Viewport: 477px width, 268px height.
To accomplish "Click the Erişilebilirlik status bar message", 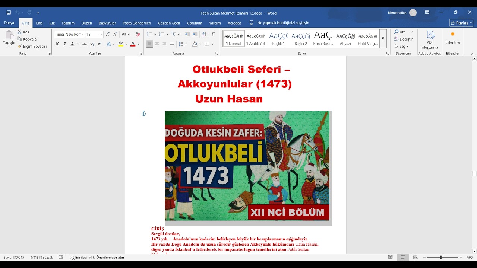I will click(97, 257).
